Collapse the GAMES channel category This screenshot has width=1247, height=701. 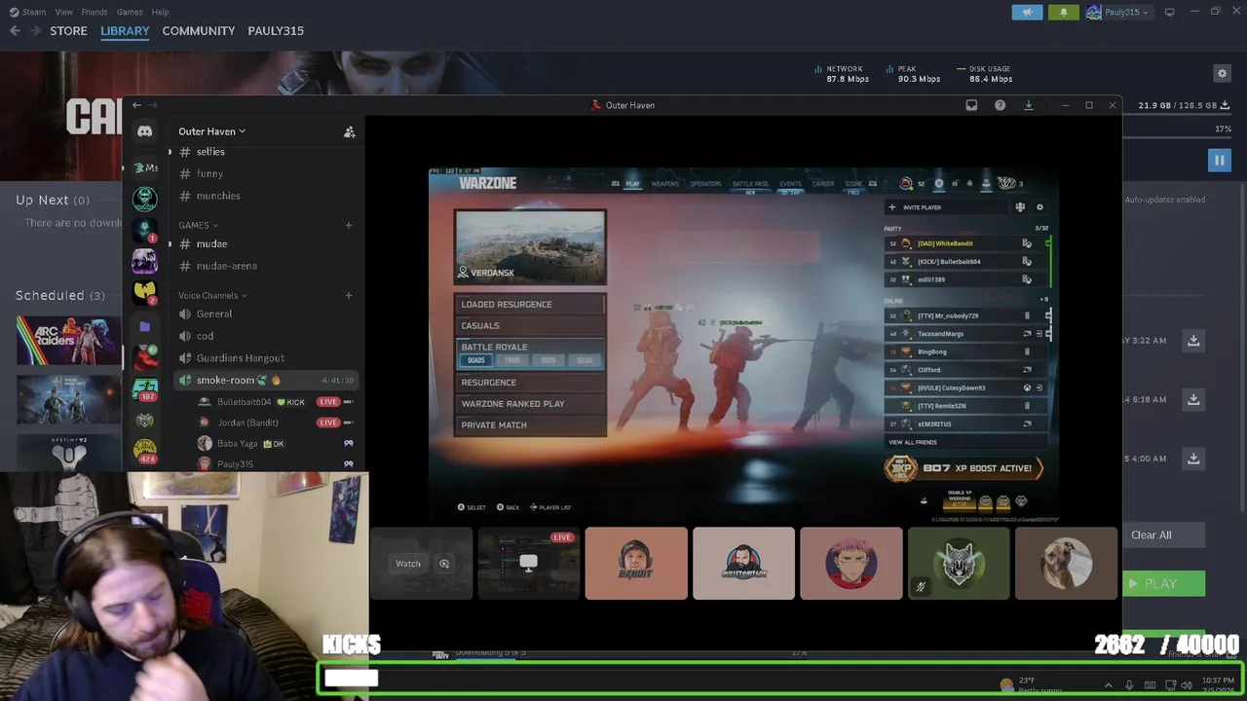click(x=198, y=225)
